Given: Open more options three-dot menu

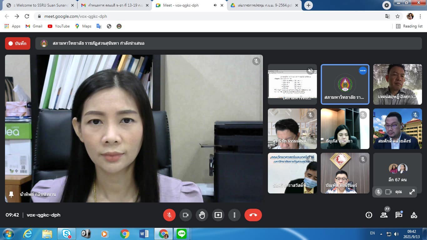Looking at the screenshot, I should coord(234,215).
